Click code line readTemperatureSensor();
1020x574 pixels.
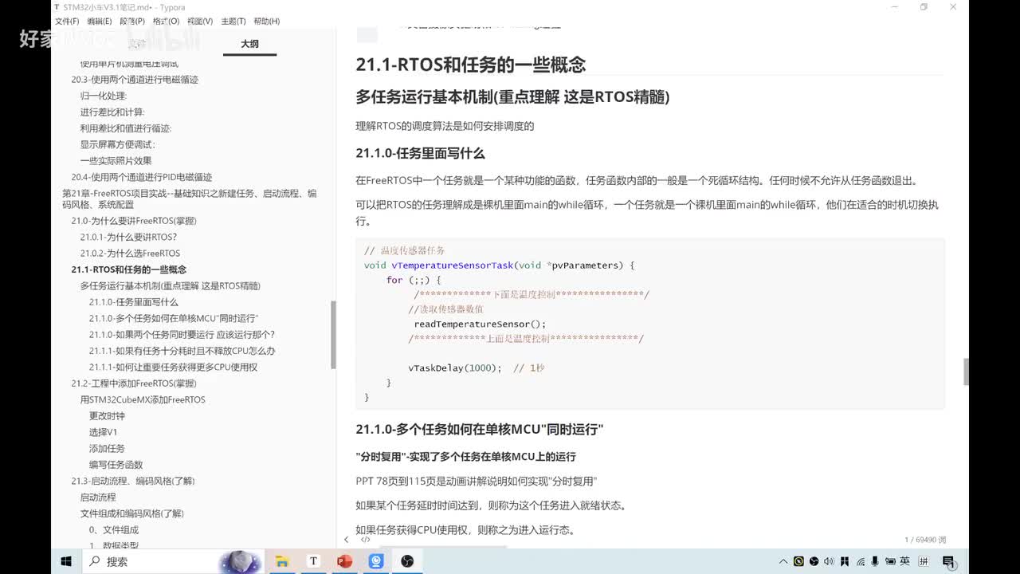coord(480,324)
